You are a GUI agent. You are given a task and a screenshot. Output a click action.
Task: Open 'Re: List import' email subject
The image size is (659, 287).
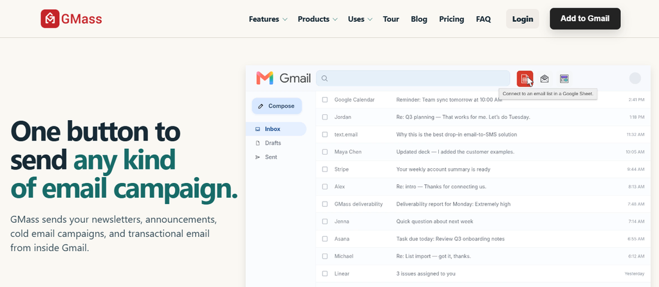pos(433,256)
